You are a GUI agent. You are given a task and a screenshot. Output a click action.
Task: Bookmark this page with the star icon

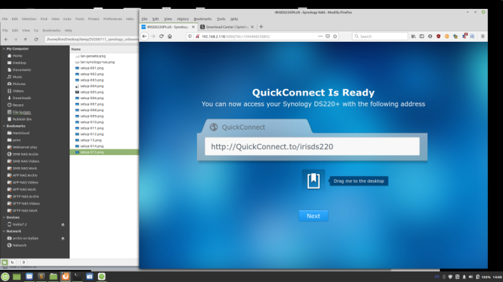[x=335, y=37]
